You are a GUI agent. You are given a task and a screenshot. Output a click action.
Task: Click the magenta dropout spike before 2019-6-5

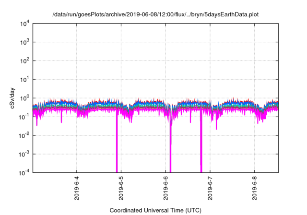click(117, 141)
